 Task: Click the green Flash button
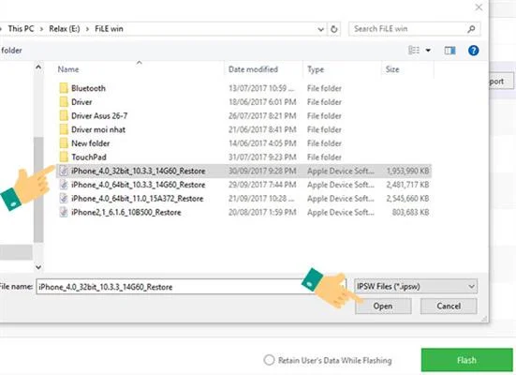click(x=466, y=360)
